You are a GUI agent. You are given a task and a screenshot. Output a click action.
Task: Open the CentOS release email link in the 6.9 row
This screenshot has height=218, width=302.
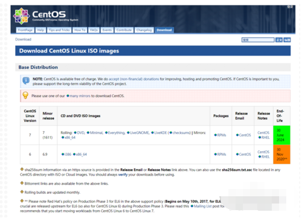pyautogui.click(x=243, y=155)
